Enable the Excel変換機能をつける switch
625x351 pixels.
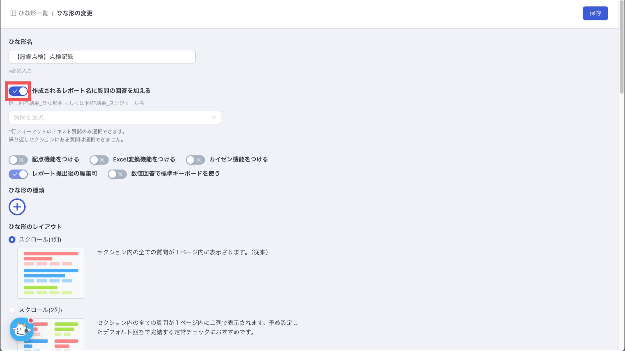click(x=99, y=160)
